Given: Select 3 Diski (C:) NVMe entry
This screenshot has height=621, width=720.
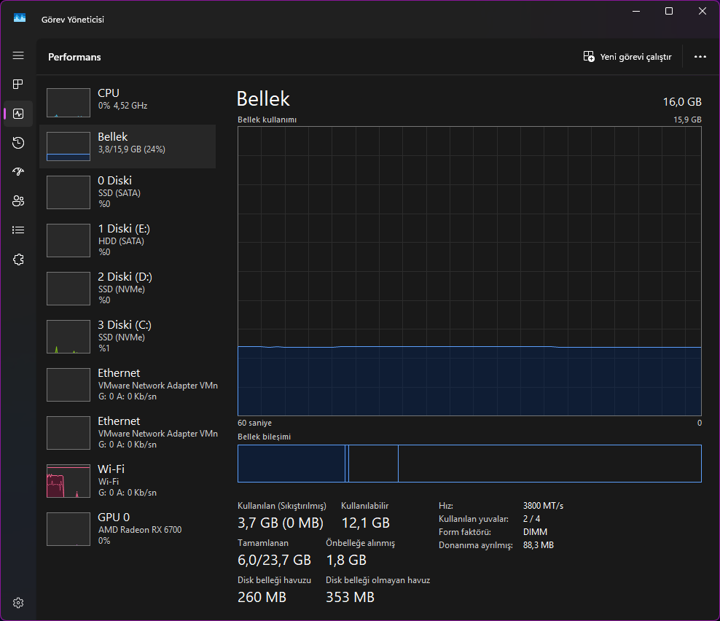Looking at the screenshot, I should tap(128, 337).
